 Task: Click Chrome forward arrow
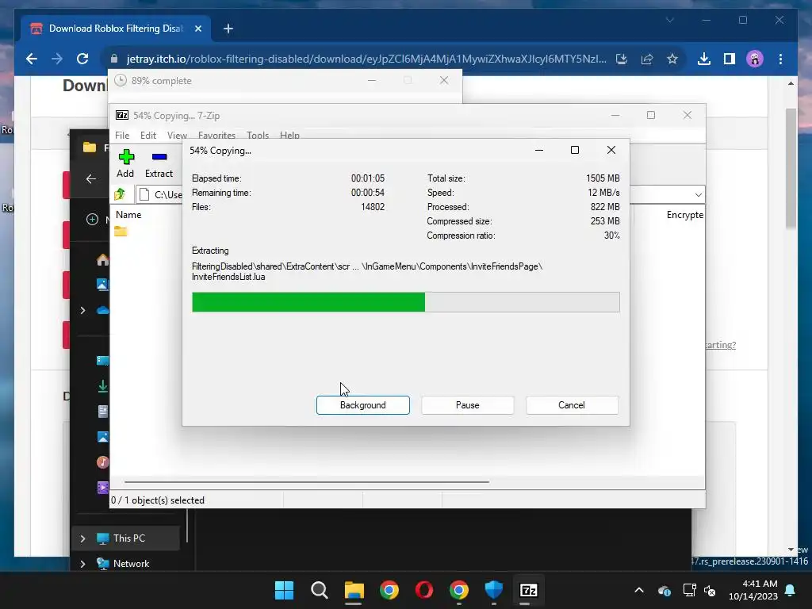click(x=57, y=59)
